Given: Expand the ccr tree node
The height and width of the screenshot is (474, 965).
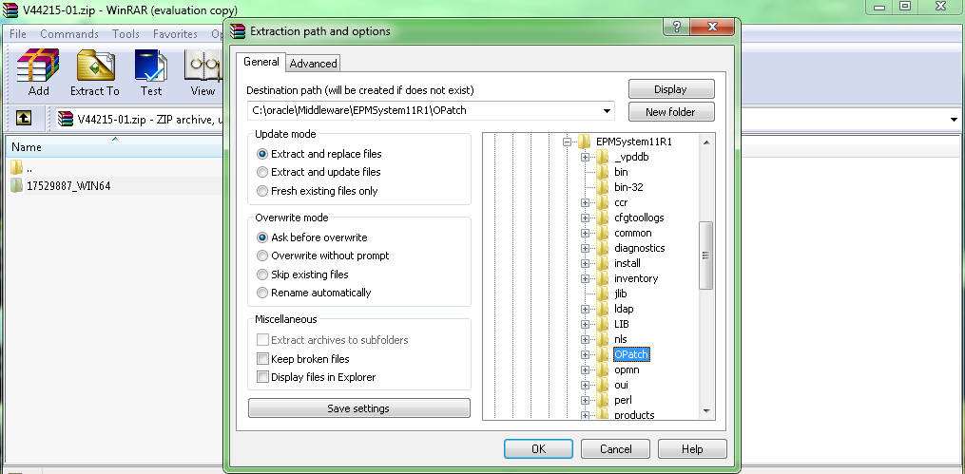Looking at the screenshot, I should pos(585,203).
